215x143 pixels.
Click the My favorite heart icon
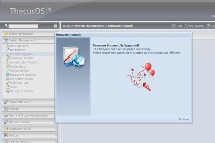click(x=187, y=26)
